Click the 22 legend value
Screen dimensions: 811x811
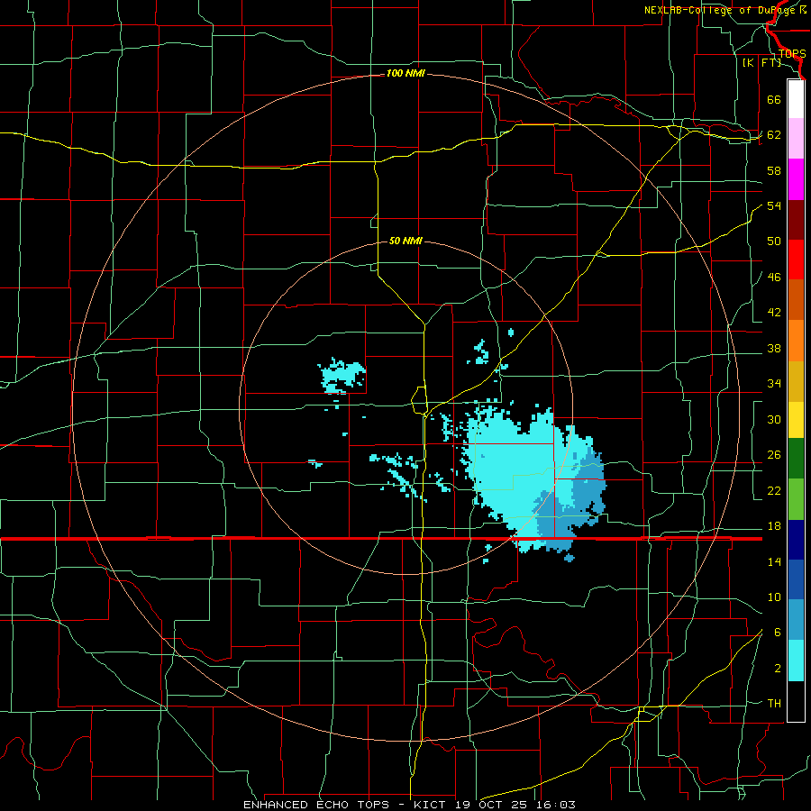coord(774,490)
